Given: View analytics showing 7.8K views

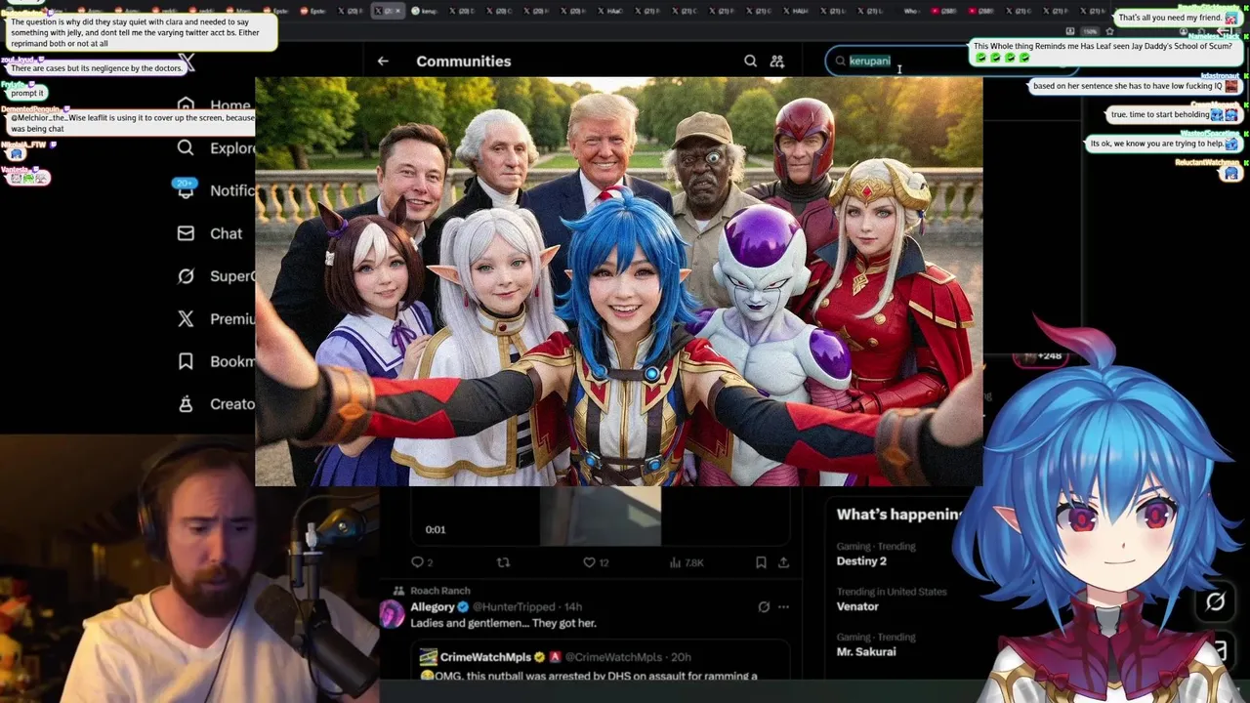Looking at the screenshot, I should click(x=687, y=562).
